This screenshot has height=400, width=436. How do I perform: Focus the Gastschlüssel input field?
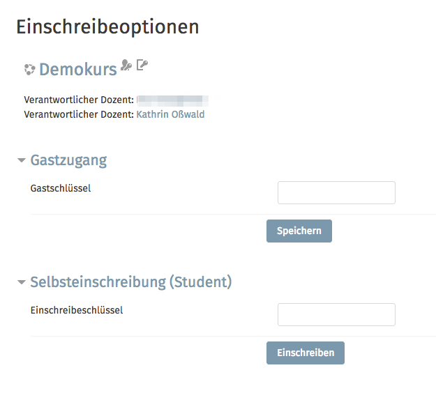click(x=336, y=192)
